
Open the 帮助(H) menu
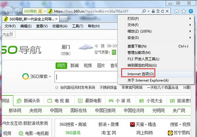click(94, 26)
